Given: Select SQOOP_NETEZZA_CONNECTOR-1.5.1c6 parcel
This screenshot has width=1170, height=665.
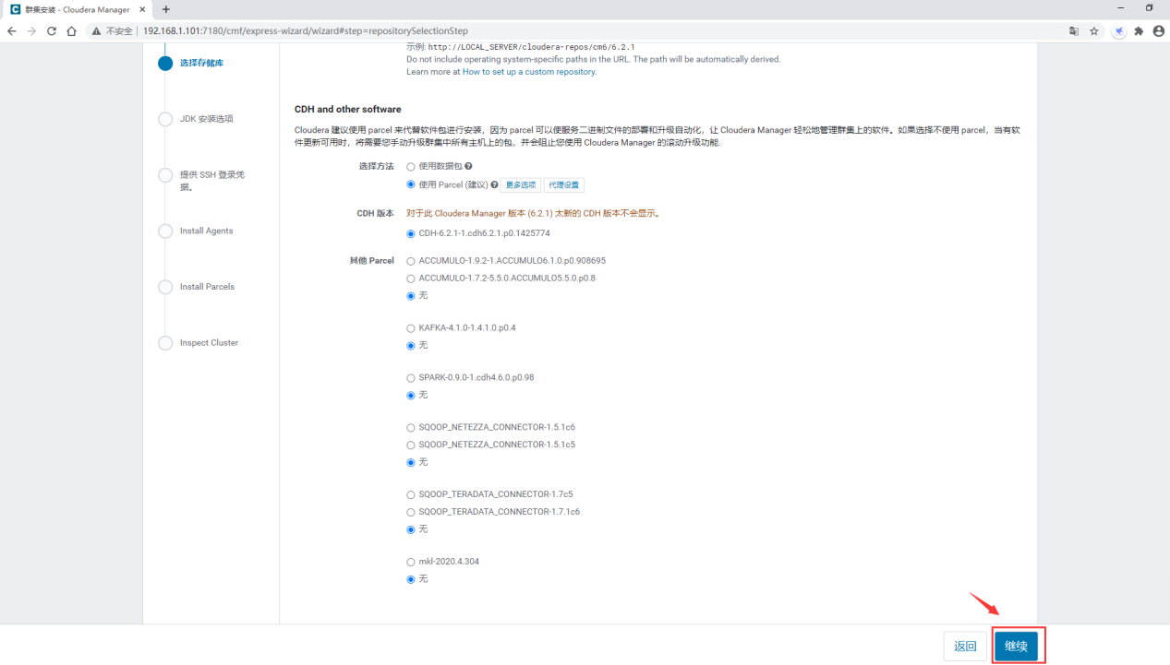Looking at the screenshot, I should coord(411,428).
